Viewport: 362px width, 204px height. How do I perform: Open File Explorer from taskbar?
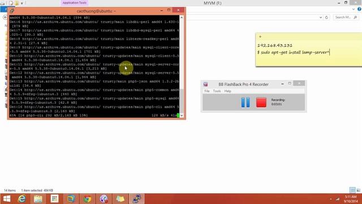click(x=38, y=199)
